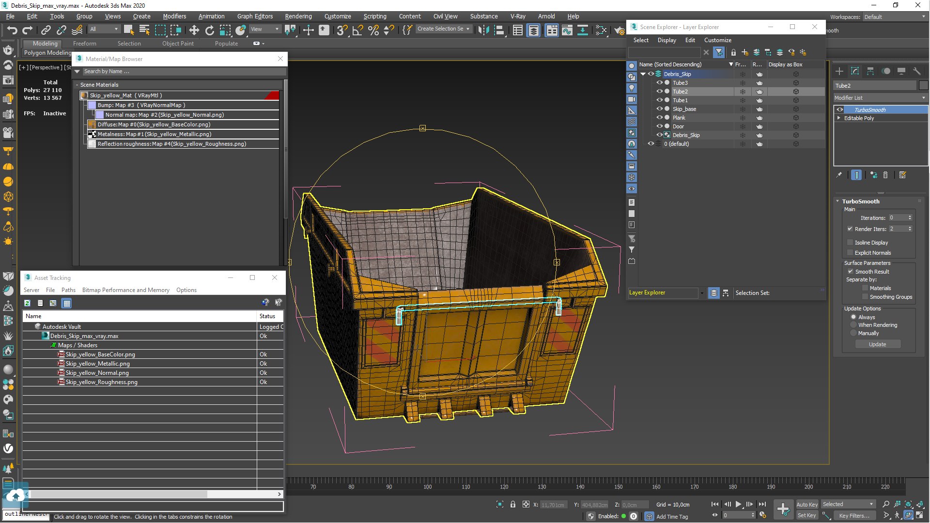Click Play Animation button
The height and width of the screenshot is (523, 930).
pyautogui.click(x=739, y=504)
